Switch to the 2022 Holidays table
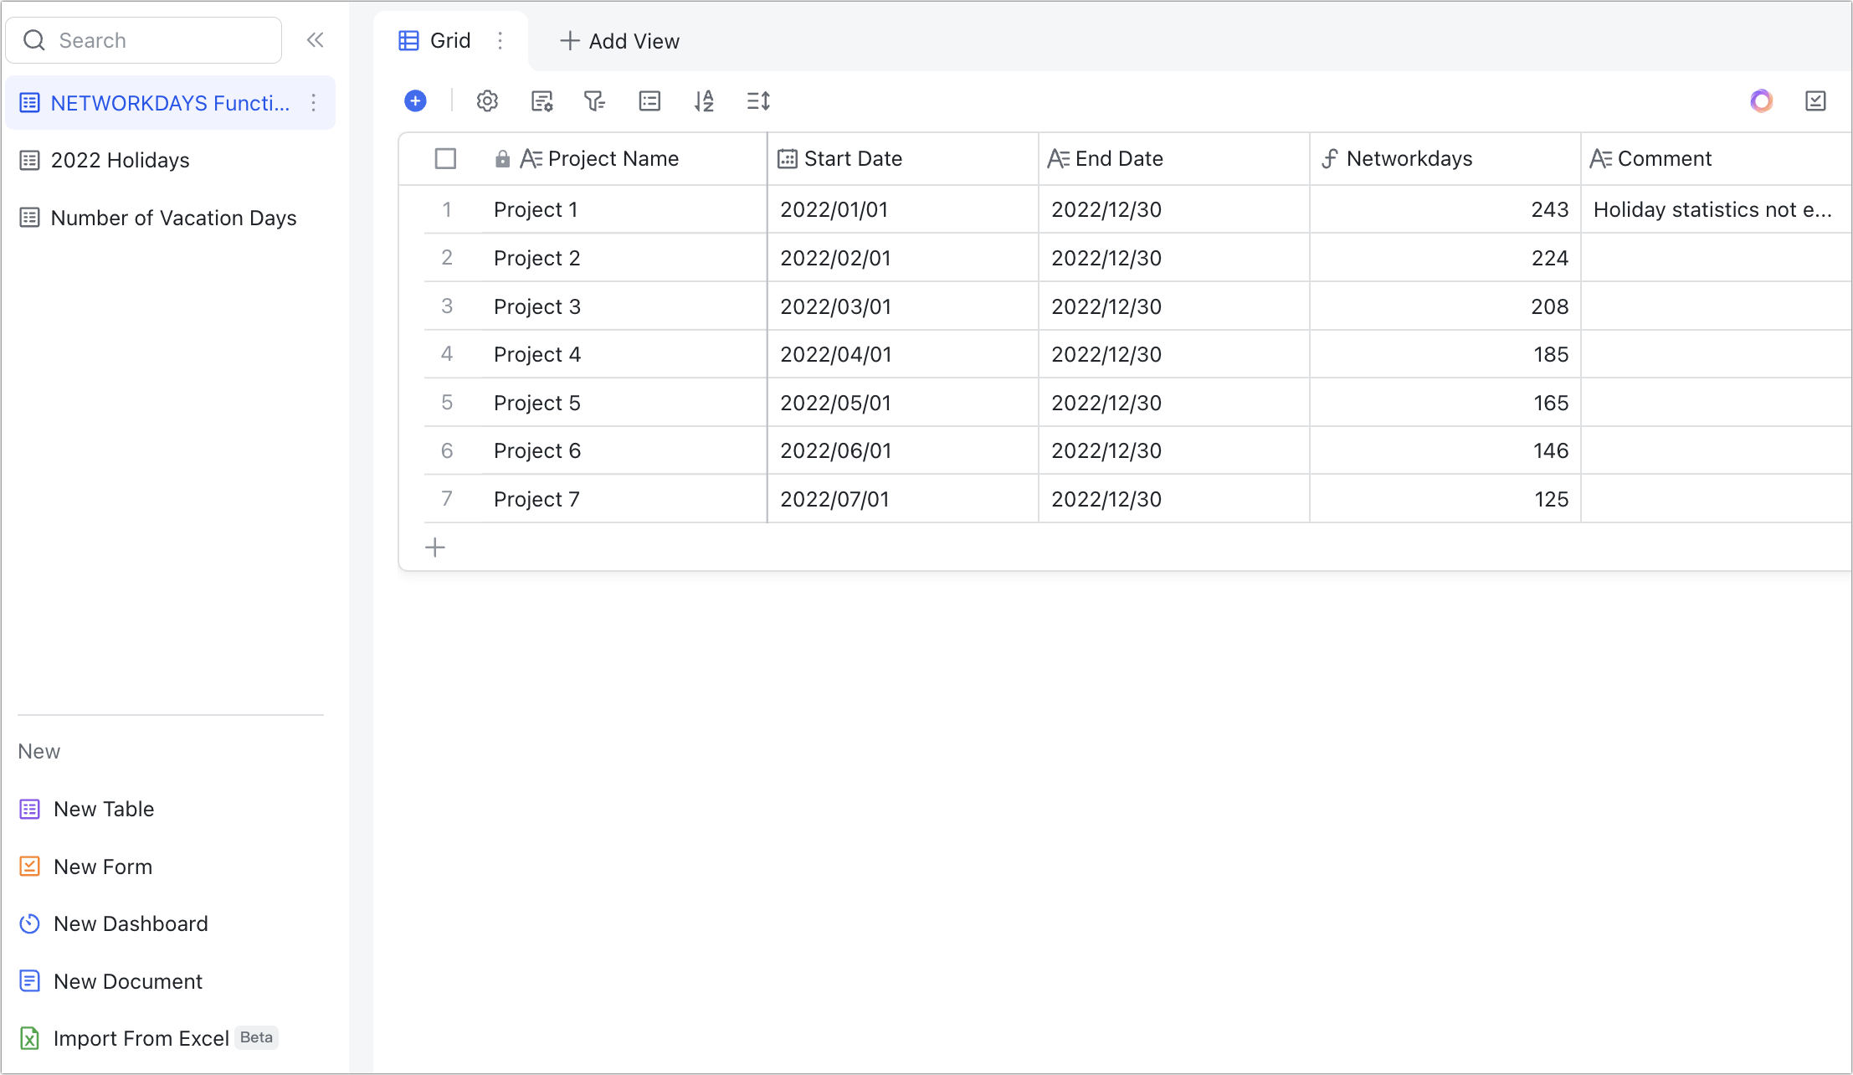Screen dimensions: 1853x1075 (120, 160)
